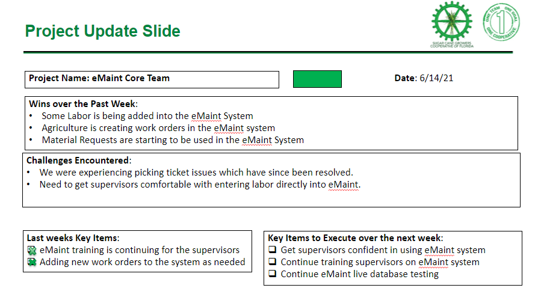
Task: Click the Last weeks Key Items heading
Action: (x=73, y=238)
